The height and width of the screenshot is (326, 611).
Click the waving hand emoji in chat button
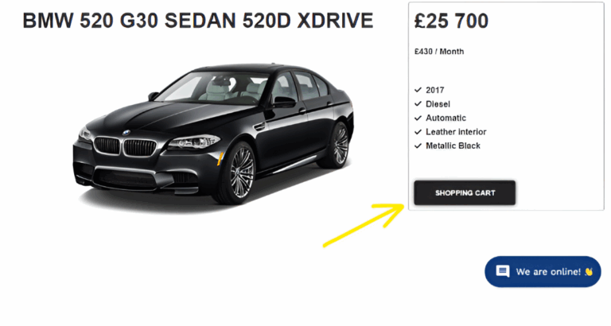pyautogui.click(x=589, y=271)
